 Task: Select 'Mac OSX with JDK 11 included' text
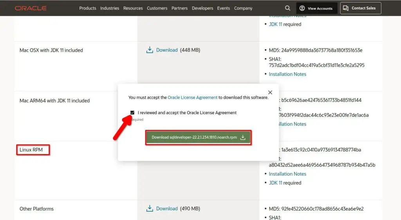coord(51,50)
